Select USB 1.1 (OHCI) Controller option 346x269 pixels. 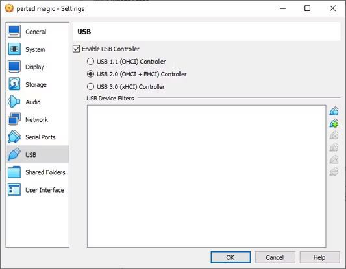point(90,61)
